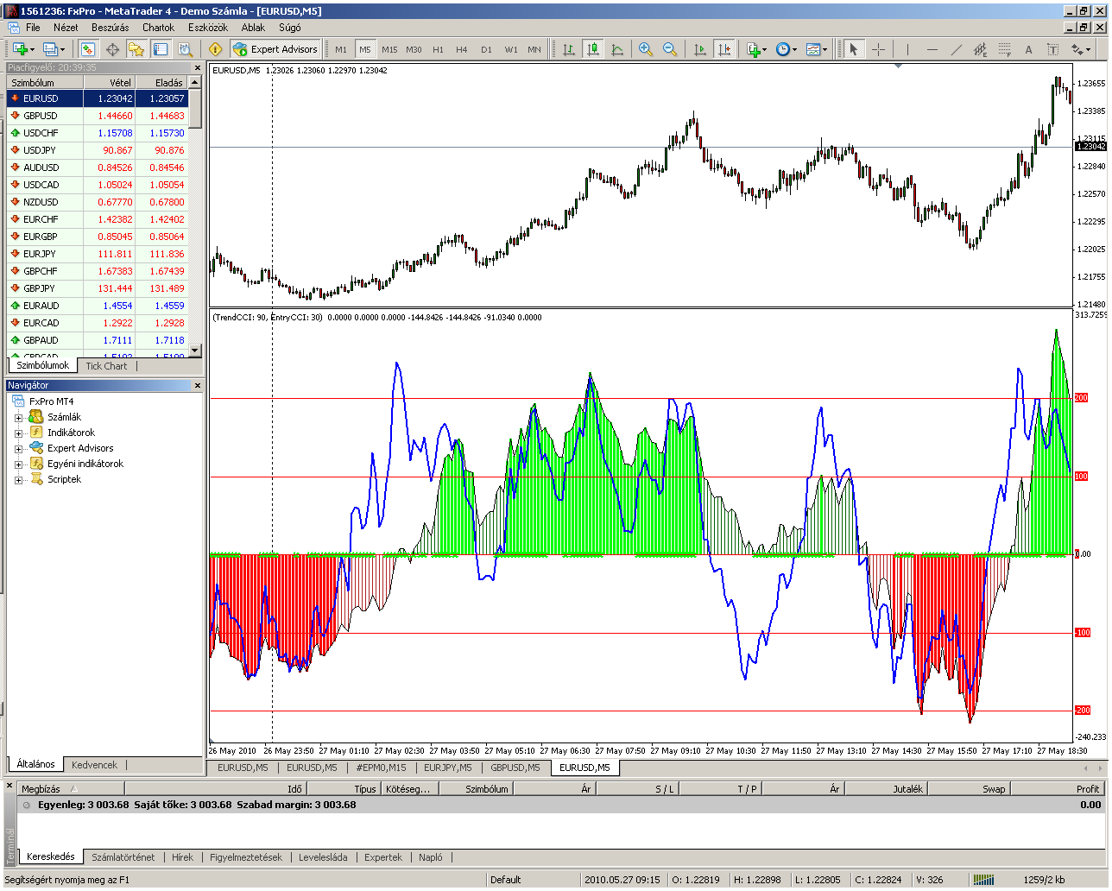Expand the Scriptek tree node
1112x891 pixels.
pyautogui.click(x=18, y=480)
